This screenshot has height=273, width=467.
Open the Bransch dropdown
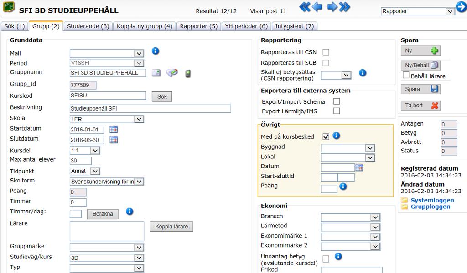[x=351, y=217]
